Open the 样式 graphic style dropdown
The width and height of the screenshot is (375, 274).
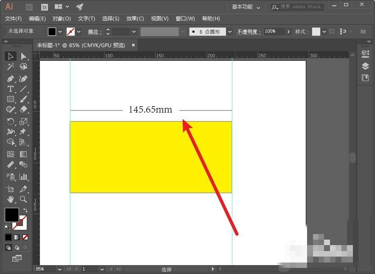click(x=324, y=31)
